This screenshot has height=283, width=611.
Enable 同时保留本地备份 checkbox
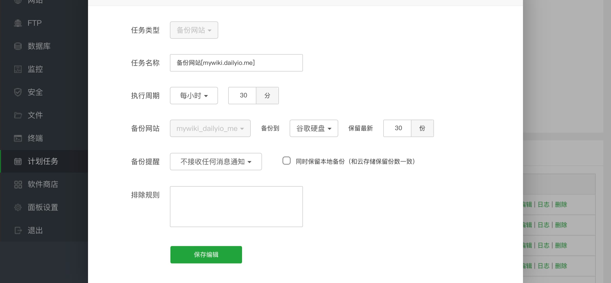point(287,161)
